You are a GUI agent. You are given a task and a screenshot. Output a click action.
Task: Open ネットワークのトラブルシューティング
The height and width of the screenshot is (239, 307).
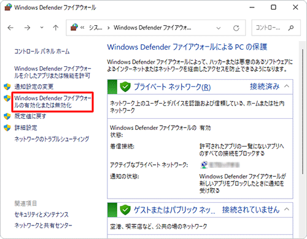pos(52,139)
